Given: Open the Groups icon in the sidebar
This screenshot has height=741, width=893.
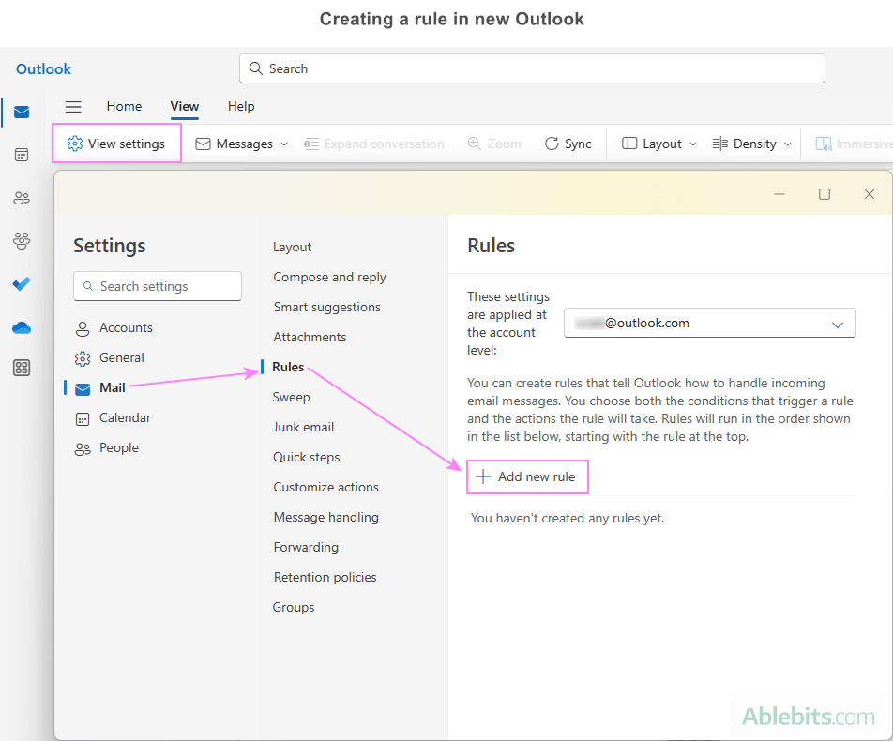Looking at the screenshot, I should click(21, 241).
